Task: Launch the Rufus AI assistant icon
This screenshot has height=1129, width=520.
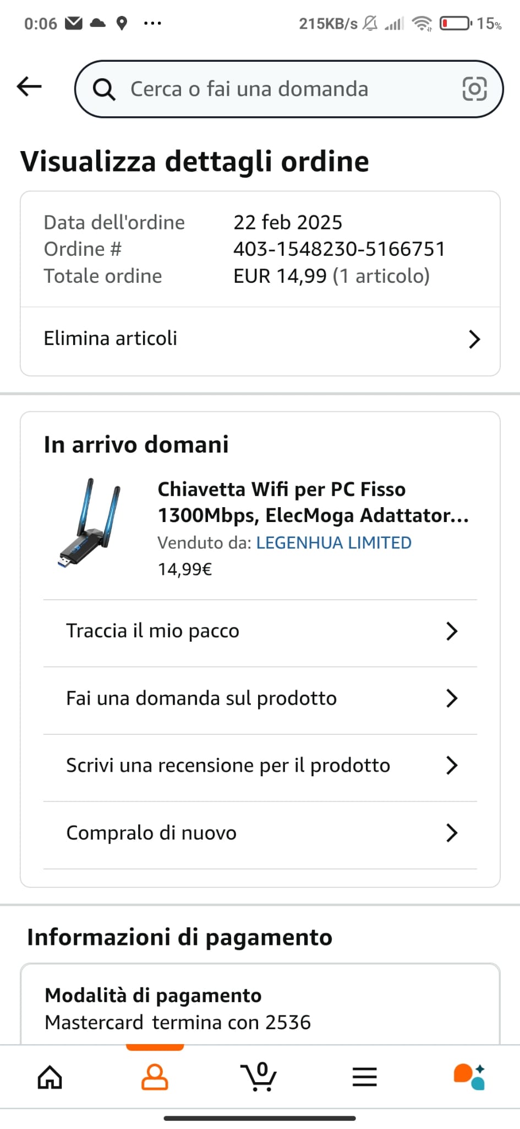Action: 469,1077
